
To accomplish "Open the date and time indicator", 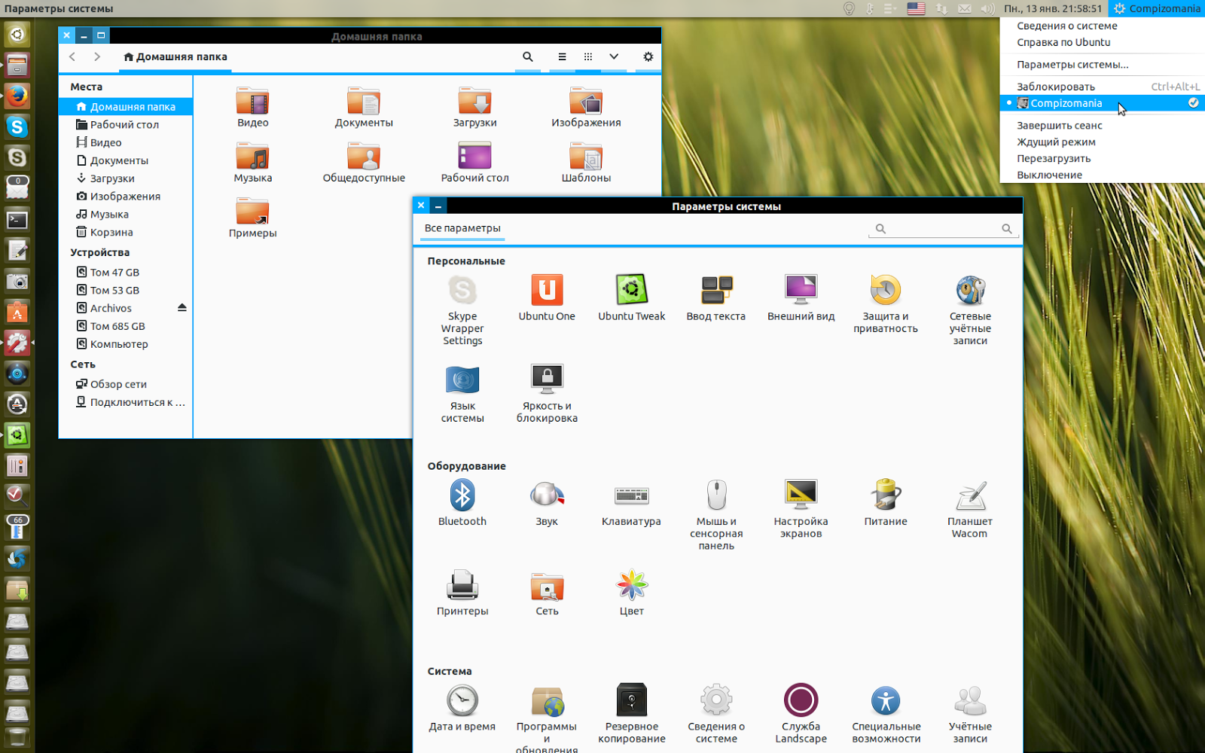I will 1053,8.
